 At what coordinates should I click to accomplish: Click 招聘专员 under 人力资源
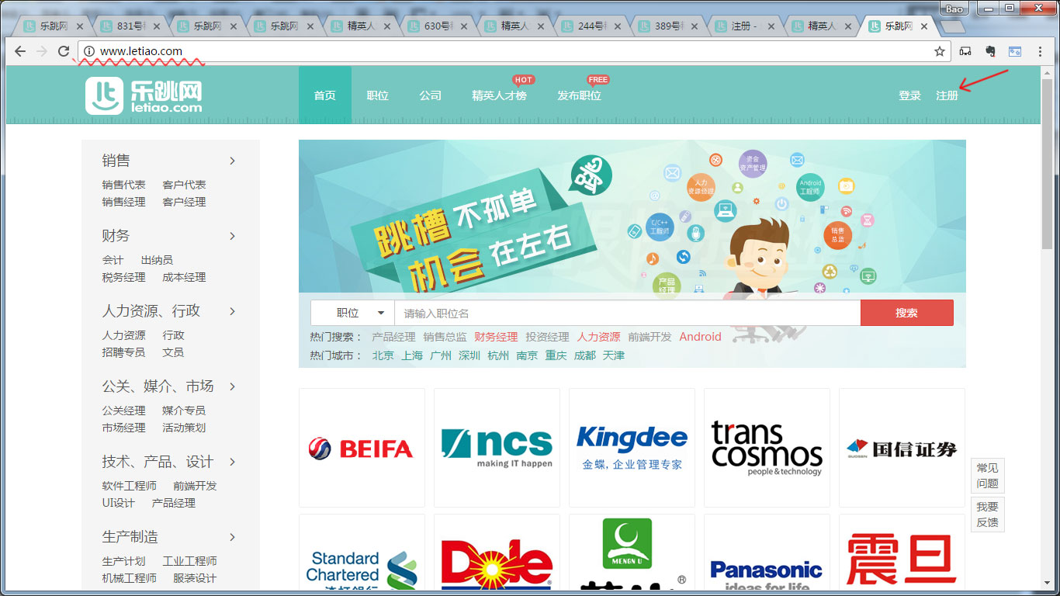pyautogui.click(x=123, y=352)
